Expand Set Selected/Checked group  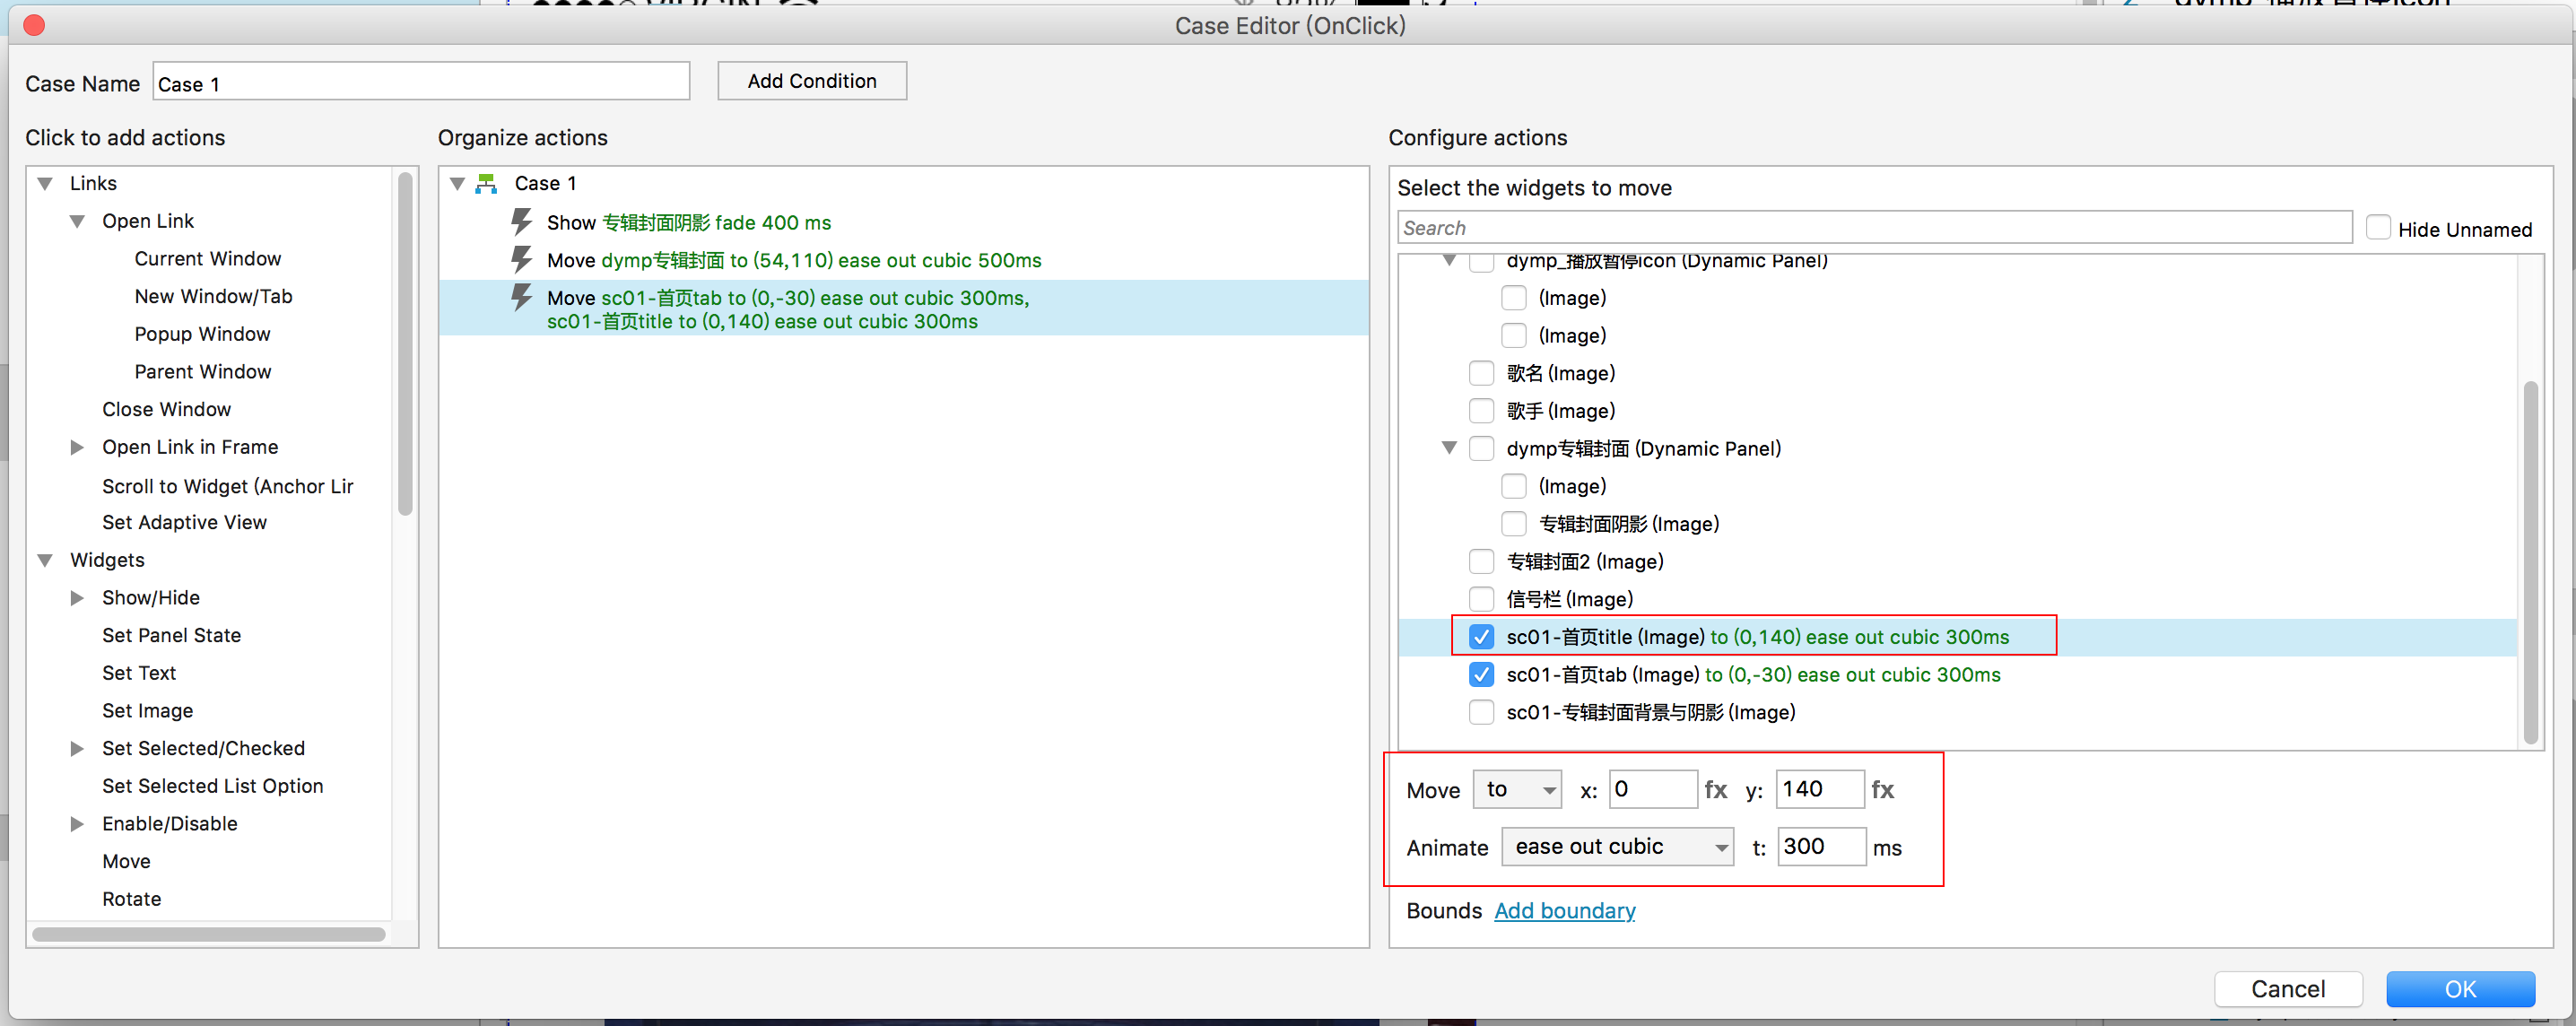(77, 748)
